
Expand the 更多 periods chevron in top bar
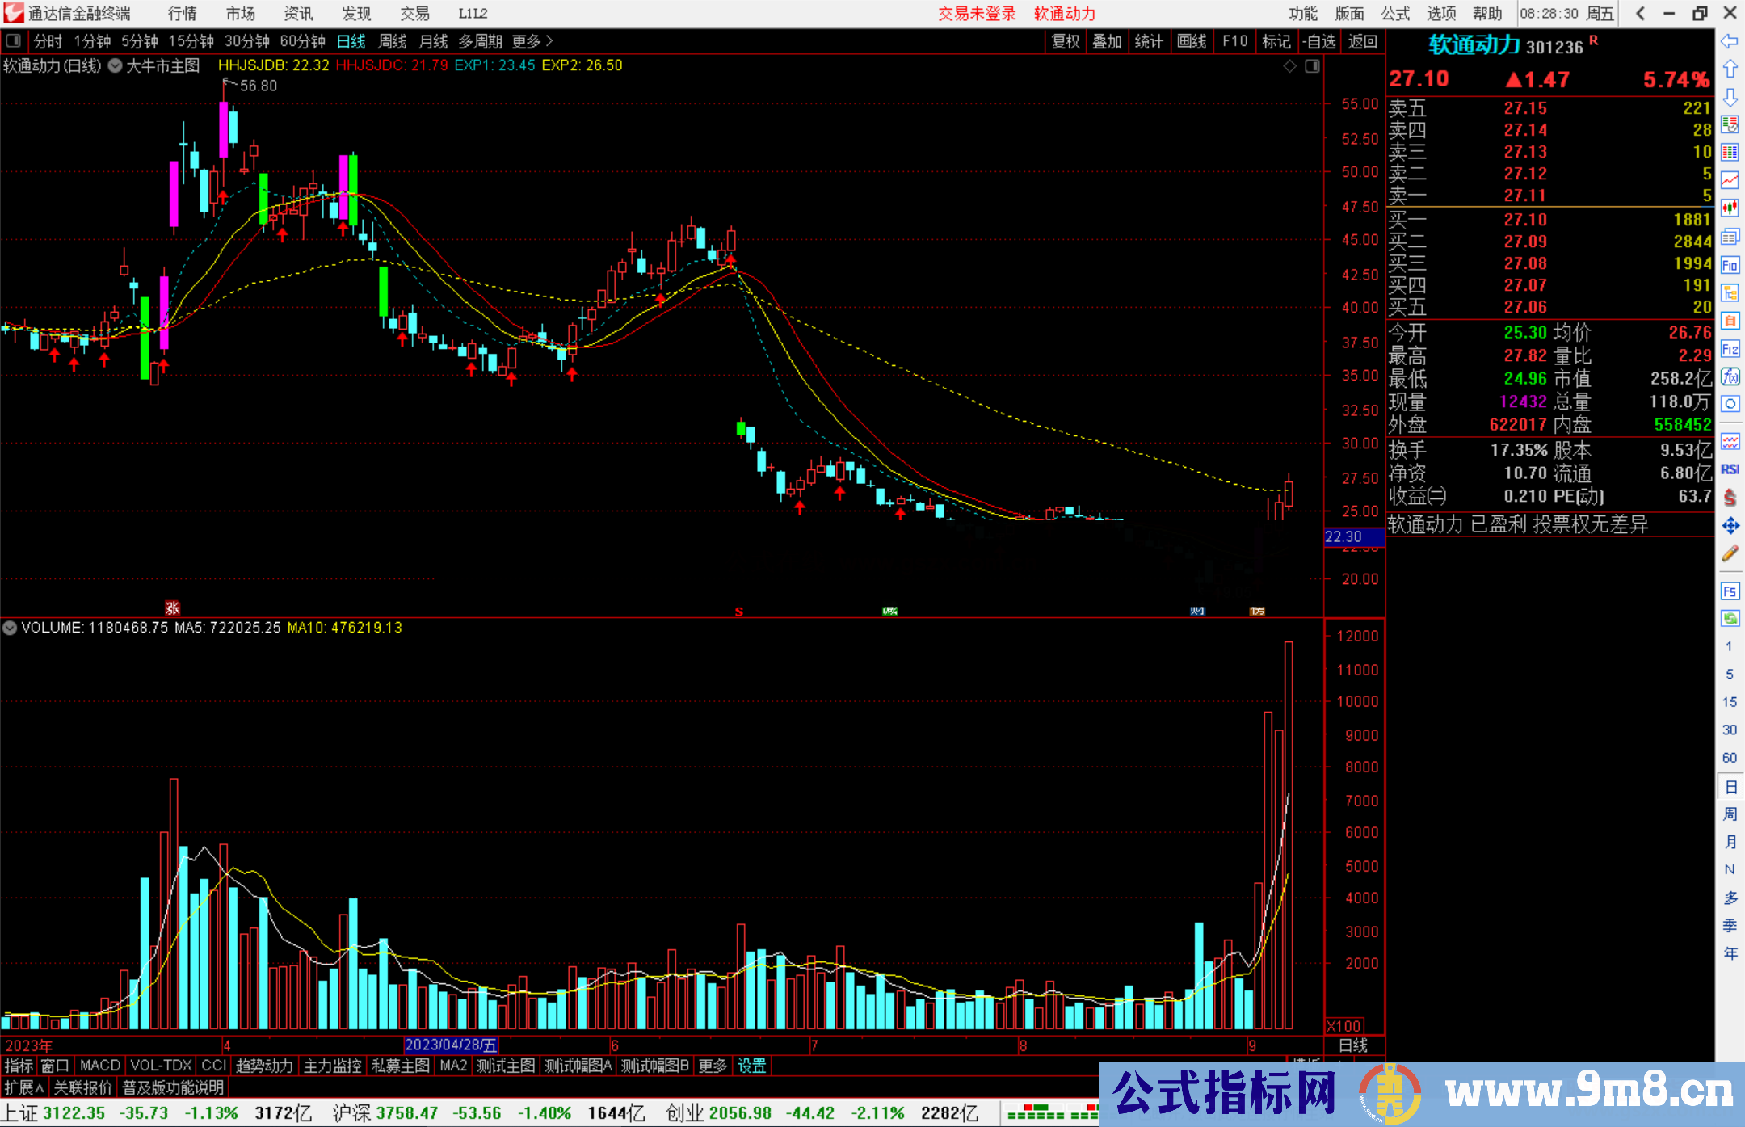click(532, 41)
